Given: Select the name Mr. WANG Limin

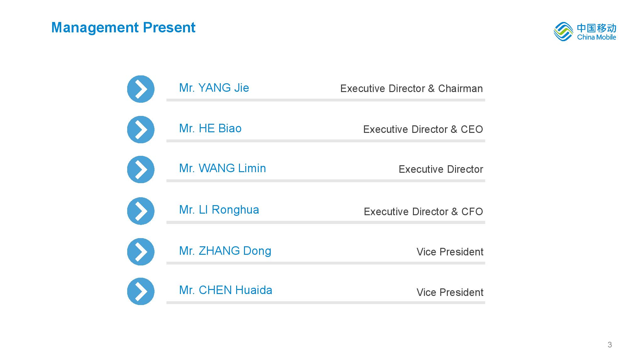Looking at the screenshot, I should pos(222,168).
